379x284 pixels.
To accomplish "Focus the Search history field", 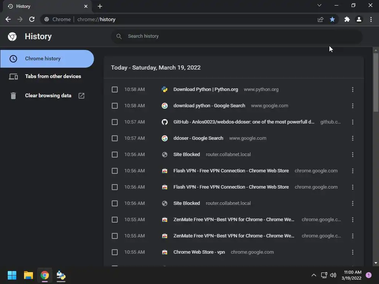I will tap(237, 36).
